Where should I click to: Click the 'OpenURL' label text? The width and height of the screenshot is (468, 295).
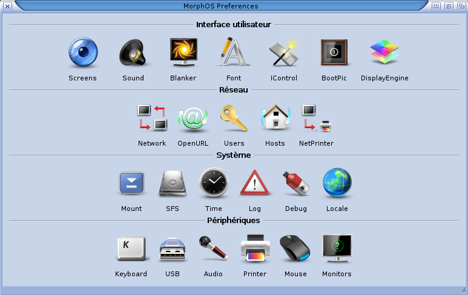click(193, 143)
